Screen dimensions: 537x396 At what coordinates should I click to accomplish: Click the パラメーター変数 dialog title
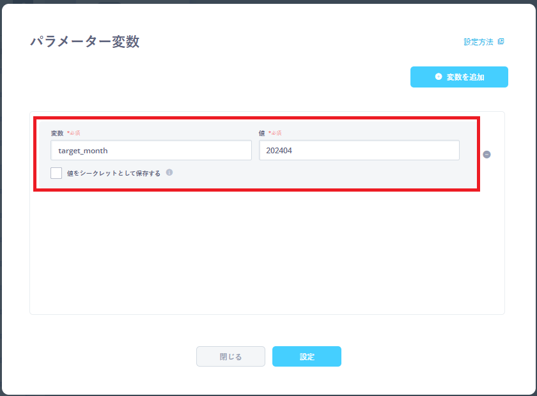[x=84, y=42]
